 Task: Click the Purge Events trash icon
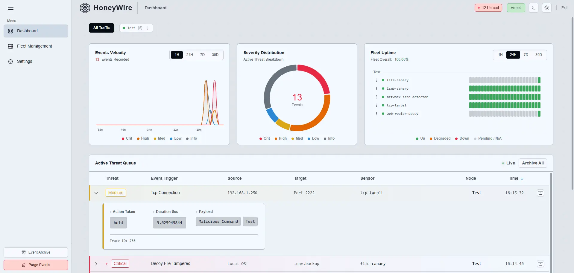[24, 265]
